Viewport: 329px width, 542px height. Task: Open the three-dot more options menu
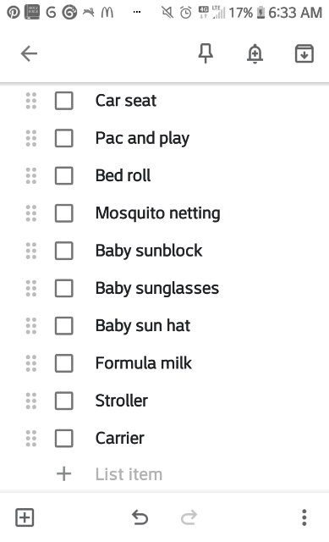point(304,517)
